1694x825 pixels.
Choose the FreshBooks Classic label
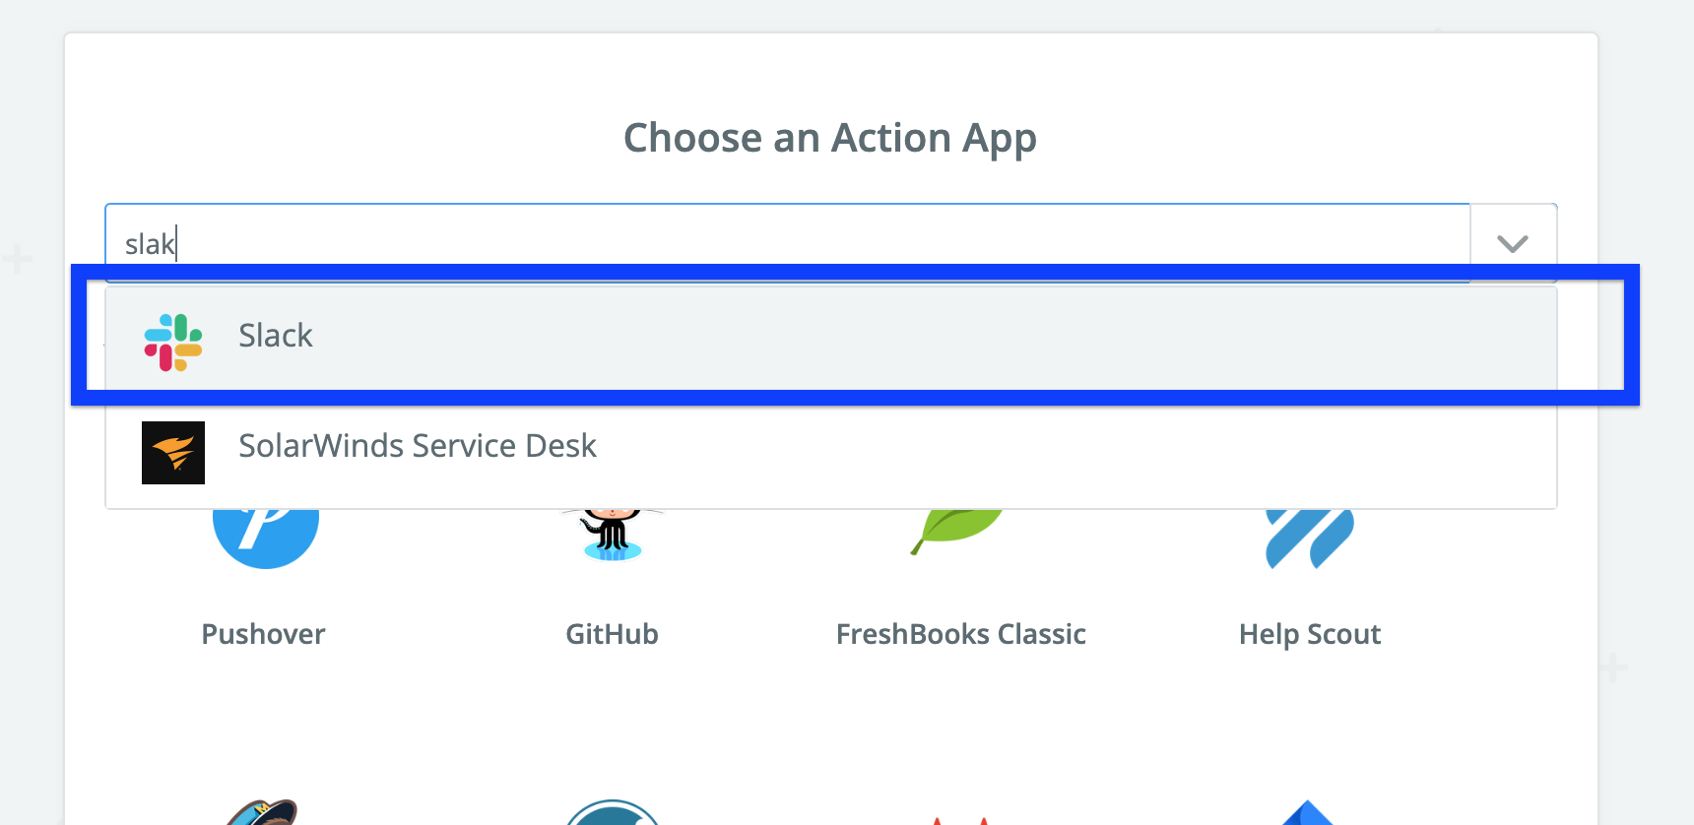(960, 634)
